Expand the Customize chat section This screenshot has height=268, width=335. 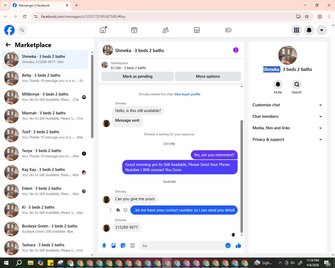tap(287, 105)
